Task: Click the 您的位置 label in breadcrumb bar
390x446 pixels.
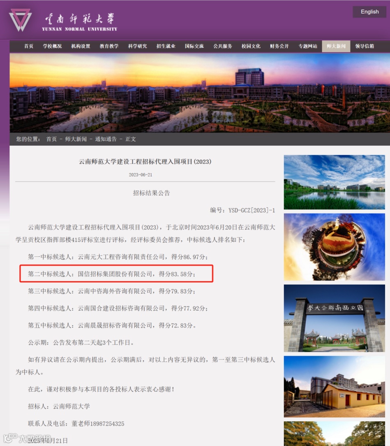Action: (x=28, y=139)
